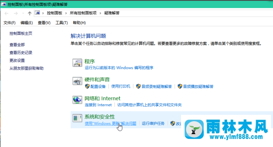Run the 配置设备 troubleshooter
This screenshot has height=147, width=273.
click(x=98, y=87)
